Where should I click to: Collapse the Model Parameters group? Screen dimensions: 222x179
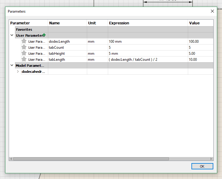tap(12, 65)
